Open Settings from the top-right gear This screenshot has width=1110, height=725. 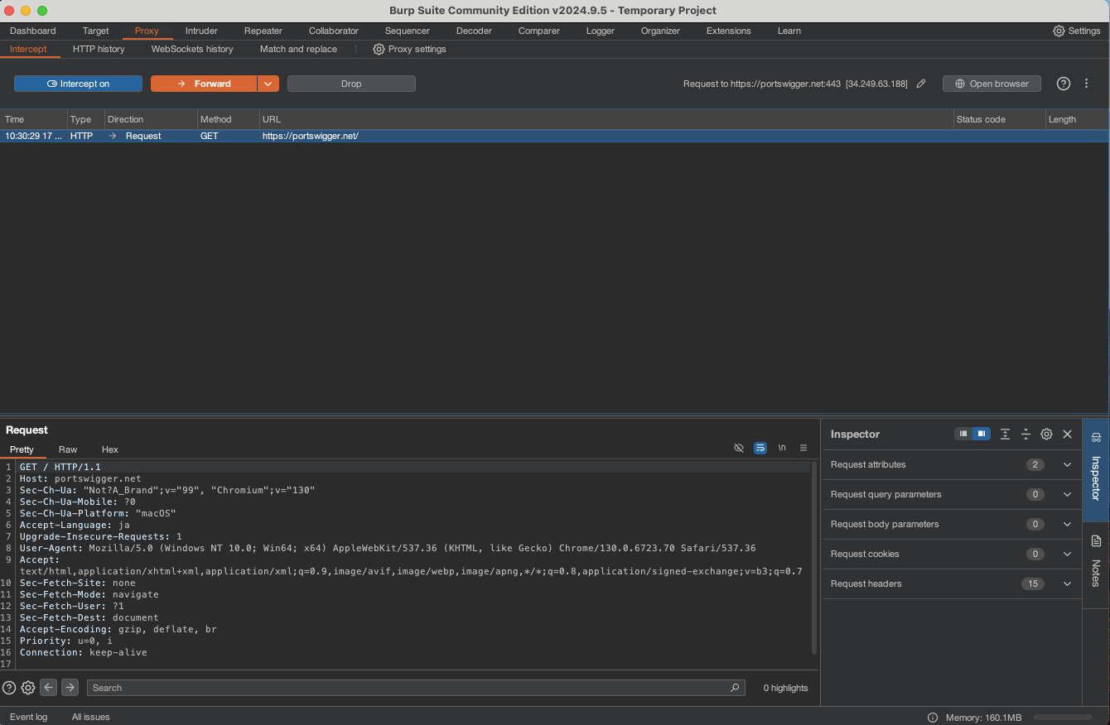[1076, 31]
